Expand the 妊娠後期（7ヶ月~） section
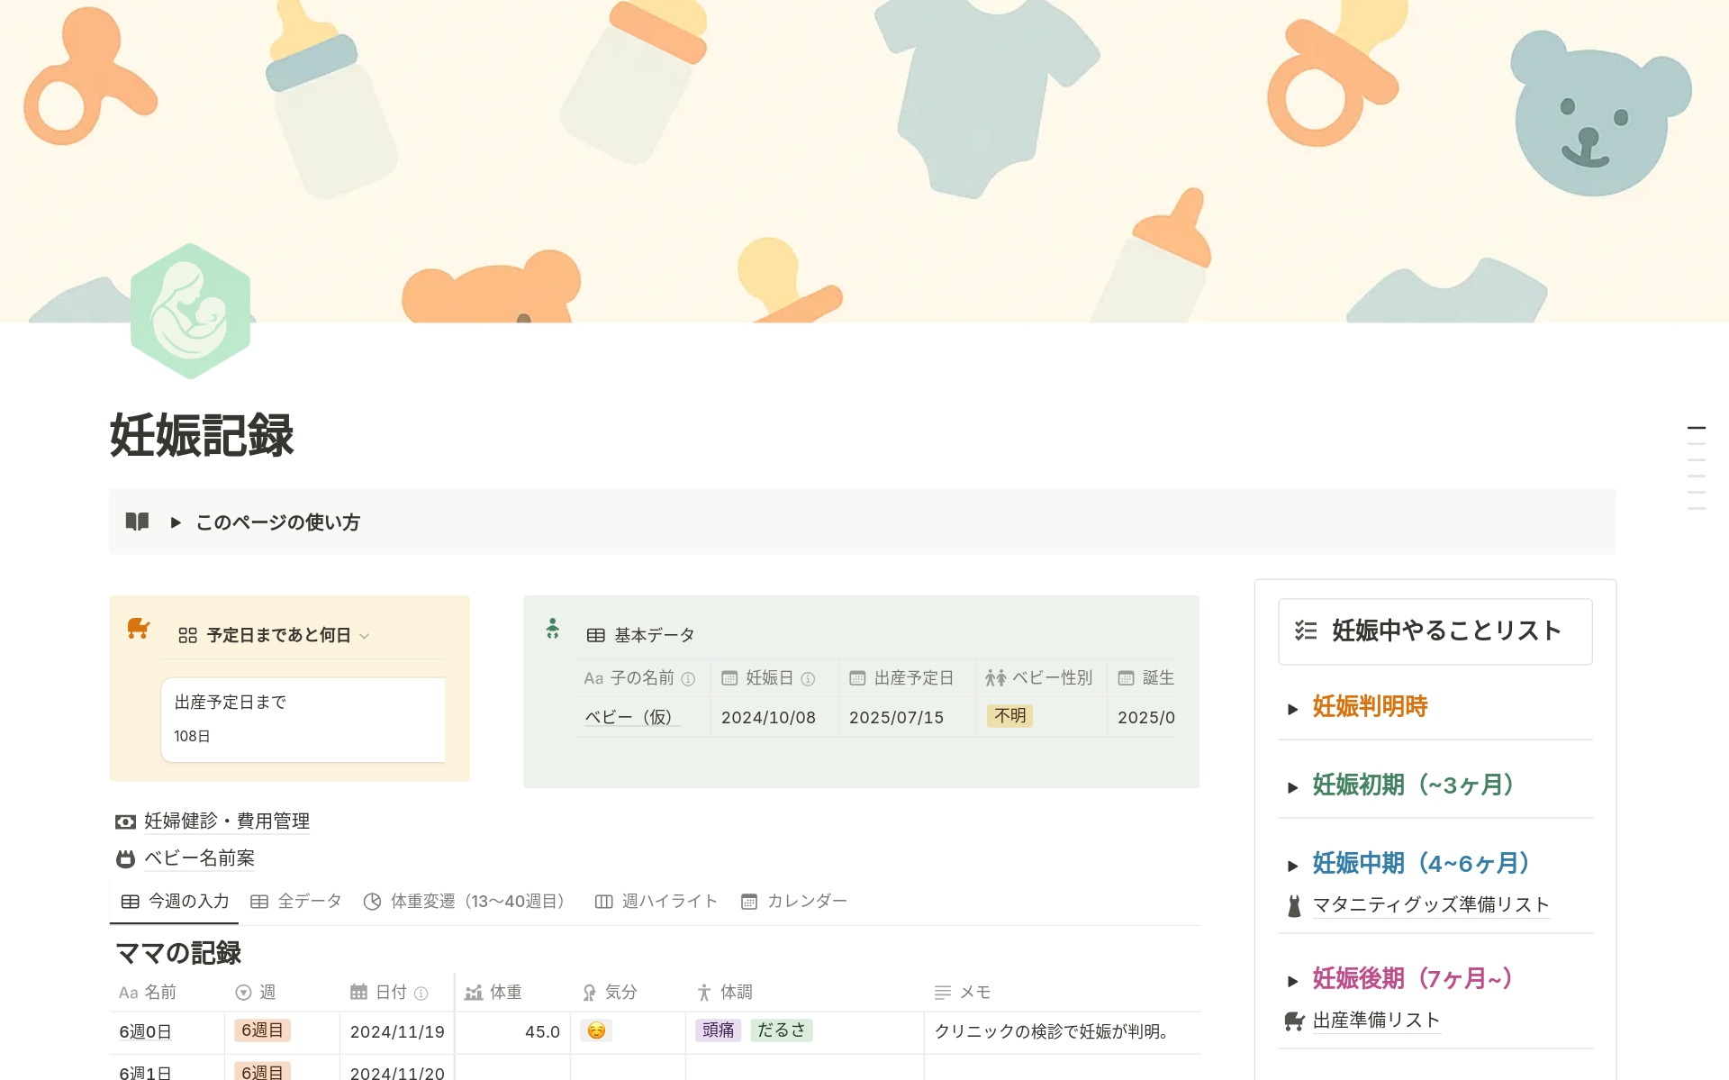1729x1080 pixels. coord(1293,981)
